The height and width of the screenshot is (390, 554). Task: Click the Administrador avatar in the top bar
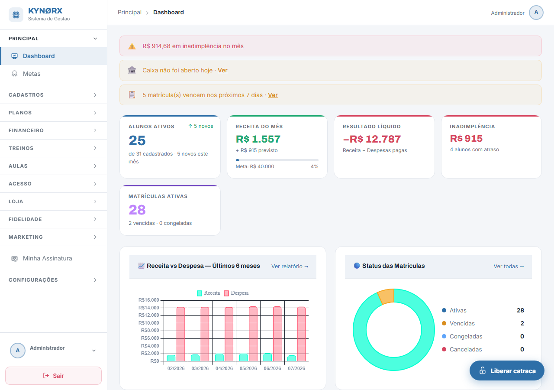[x=536, y=13]
